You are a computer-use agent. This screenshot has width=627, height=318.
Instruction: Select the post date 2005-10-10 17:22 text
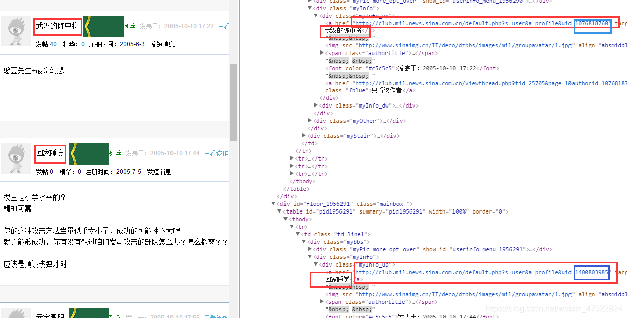coord(189,26)
